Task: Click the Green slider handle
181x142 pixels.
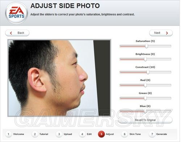Action: coord(146,98)
